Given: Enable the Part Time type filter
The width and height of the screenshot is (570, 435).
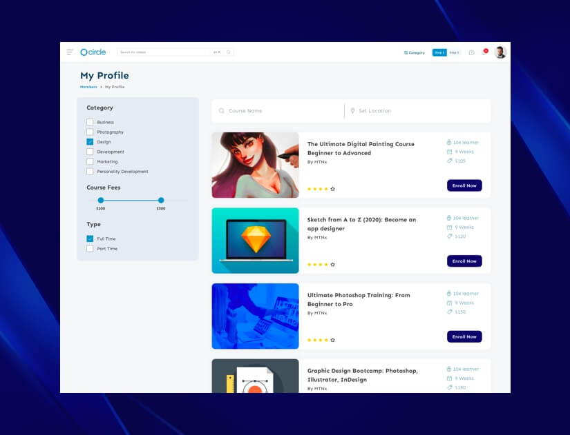Looking at the screenshot, I should pyautogui.click(x=90, y=248).
